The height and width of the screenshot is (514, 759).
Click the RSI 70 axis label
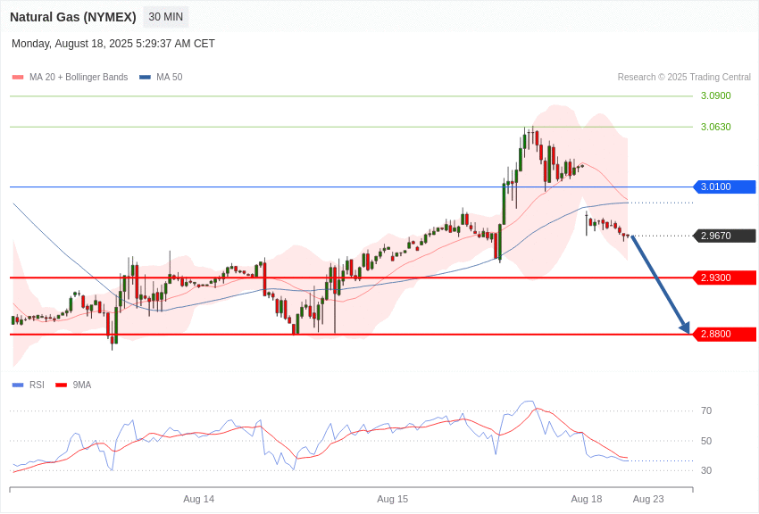pos(706,411)
